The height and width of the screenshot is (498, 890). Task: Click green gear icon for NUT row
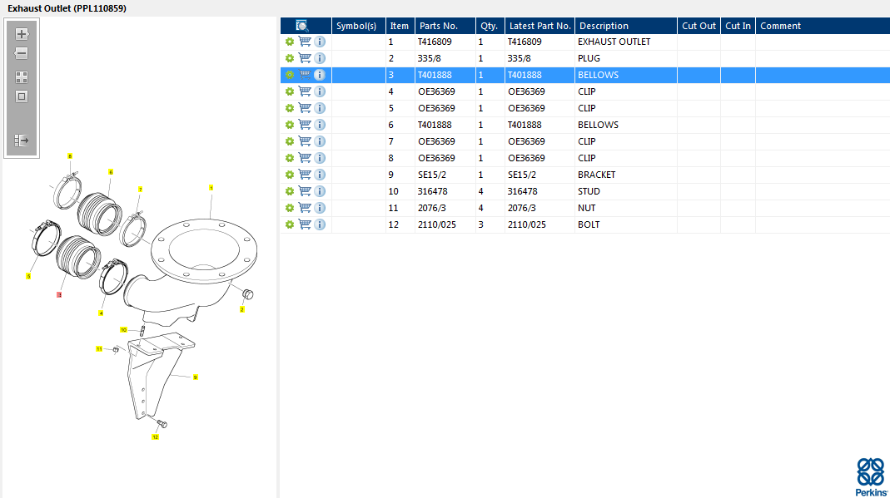click(x=289, y=208)
